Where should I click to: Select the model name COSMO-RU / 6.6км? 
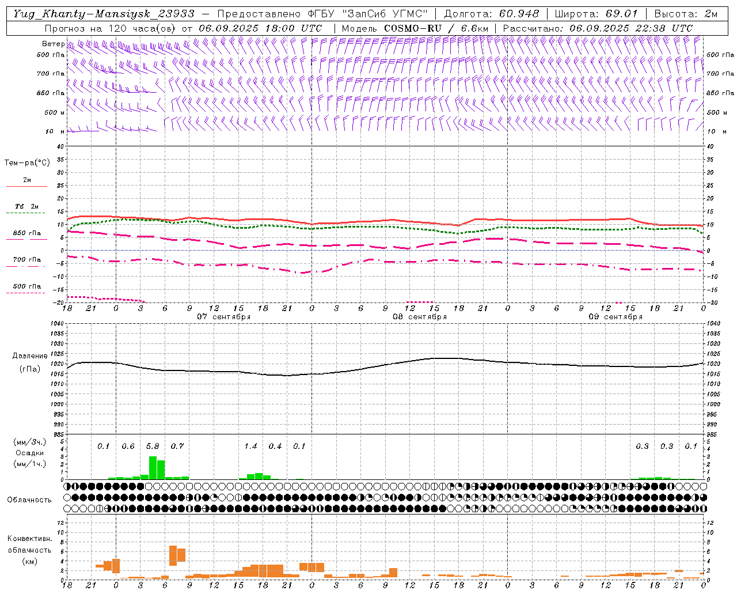(x=436, y=28)
